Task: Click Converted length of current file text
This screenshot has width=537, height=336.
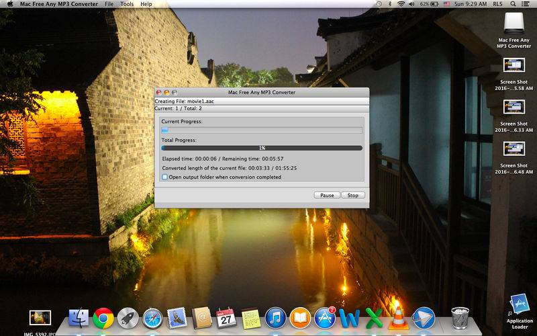Action: 230,168
